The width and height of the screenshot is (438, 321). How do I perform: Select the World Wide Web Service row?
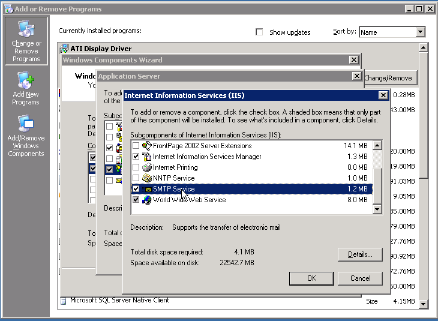coord(251,200)
